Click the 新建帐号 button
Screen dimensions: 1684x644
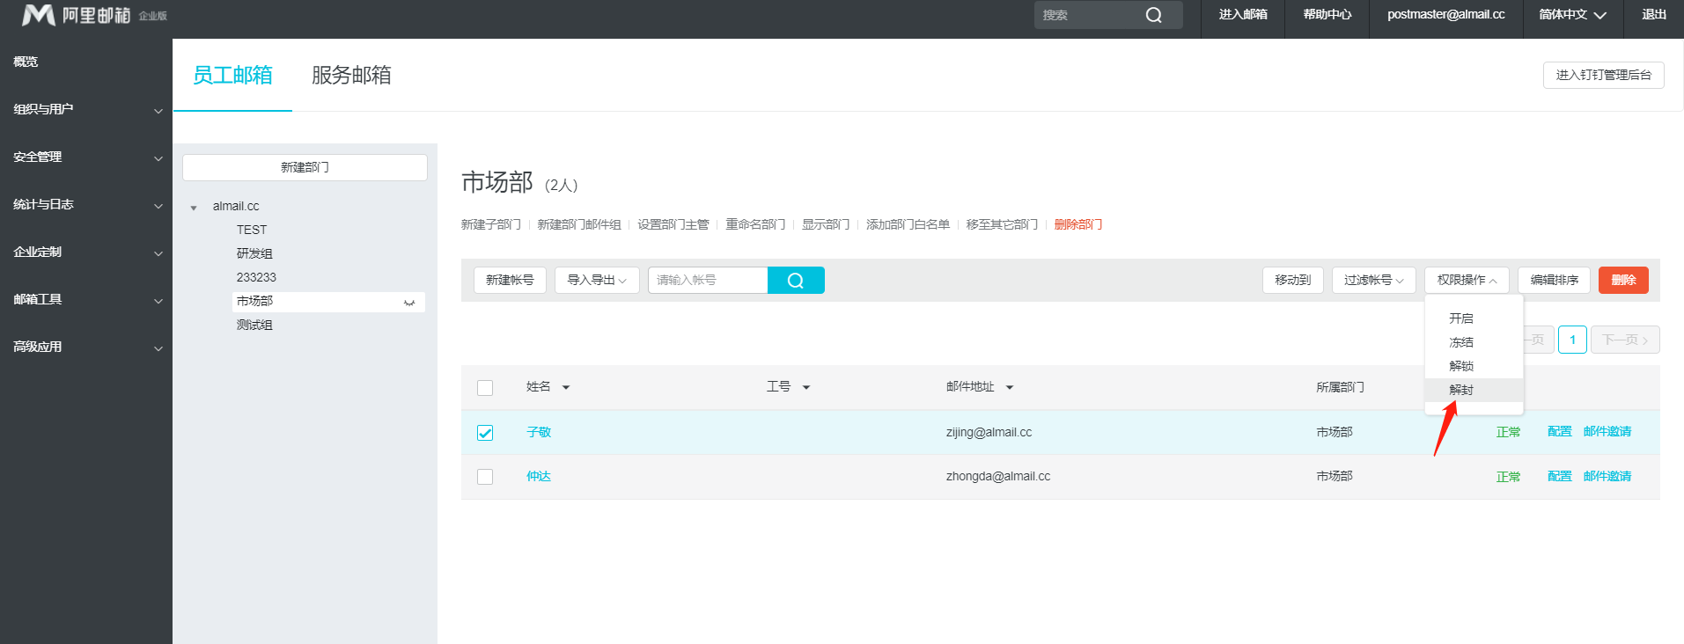coord(510,280)
